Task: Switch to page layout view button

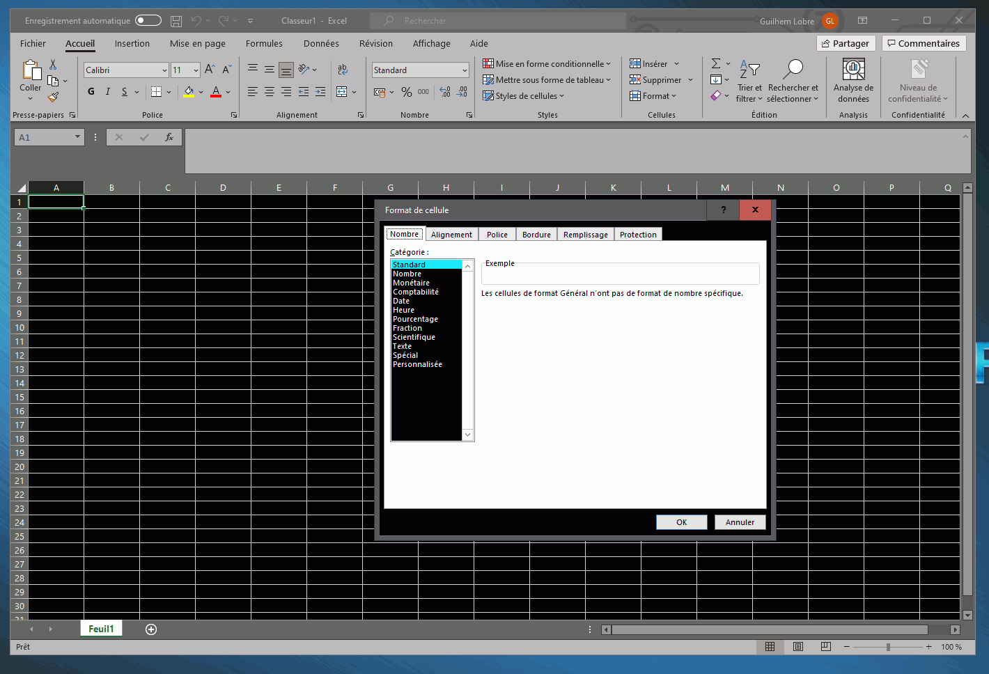Action: pyautogui.click(x=798, y=647)
